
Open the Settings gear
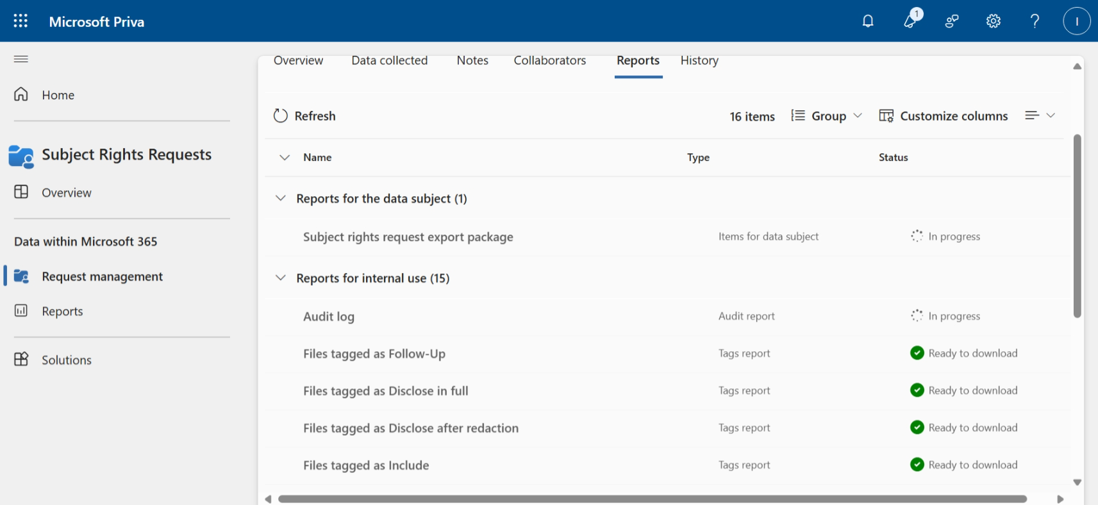pyautogui.click(x=994, y=21)
